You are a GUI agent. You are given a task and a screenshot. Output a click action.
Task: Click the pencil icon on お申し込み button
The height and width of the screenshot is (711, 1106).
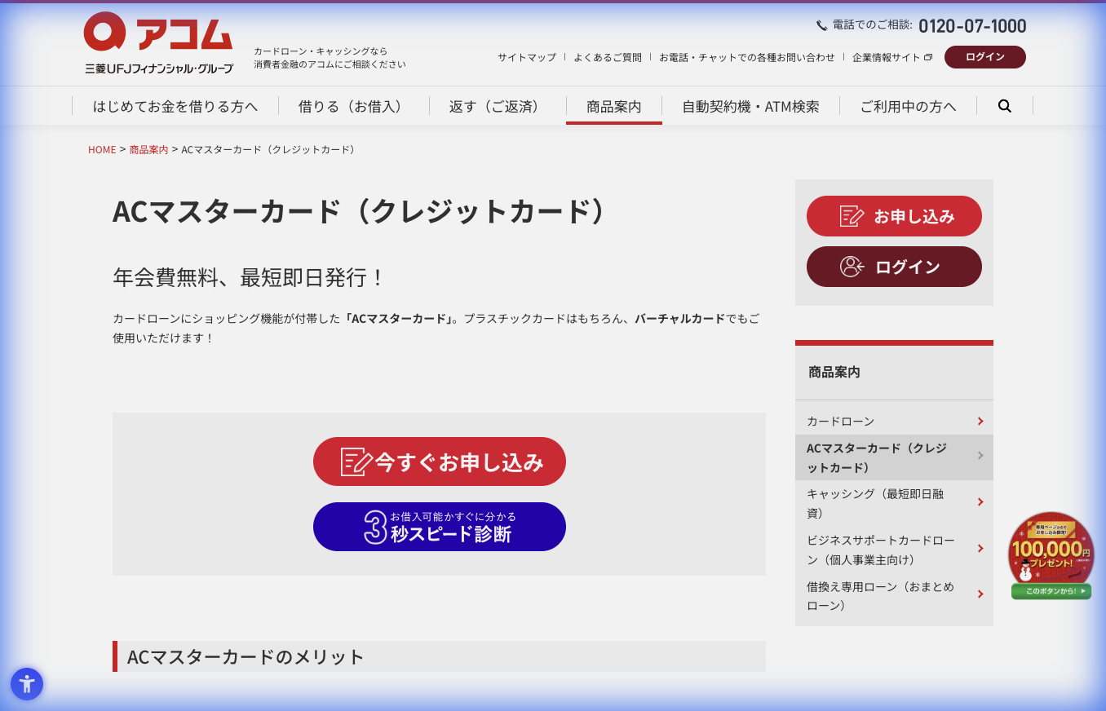851,215
